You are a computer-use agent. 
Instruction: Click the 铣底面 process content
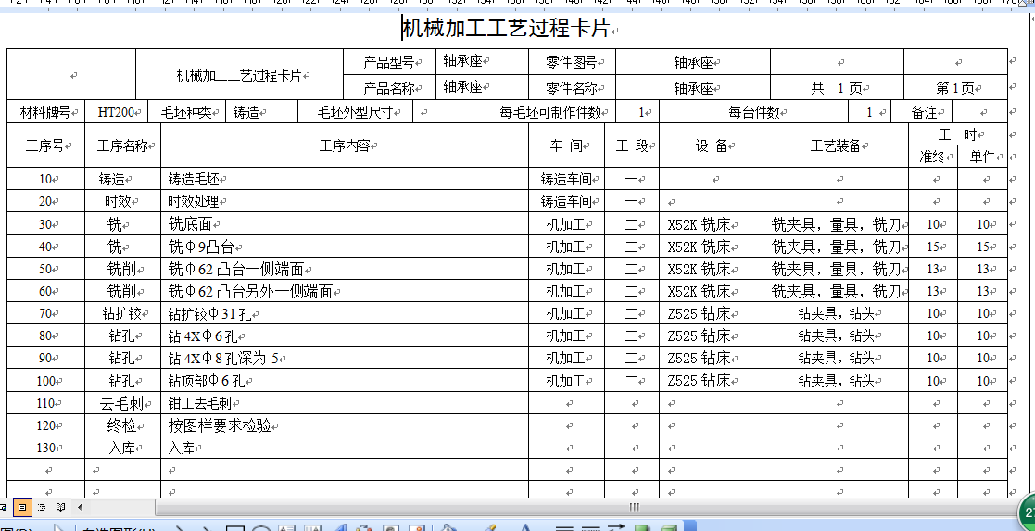(188, 224)
